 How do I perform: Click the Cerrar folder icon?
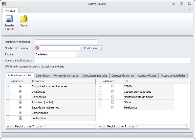coord(24,19)
